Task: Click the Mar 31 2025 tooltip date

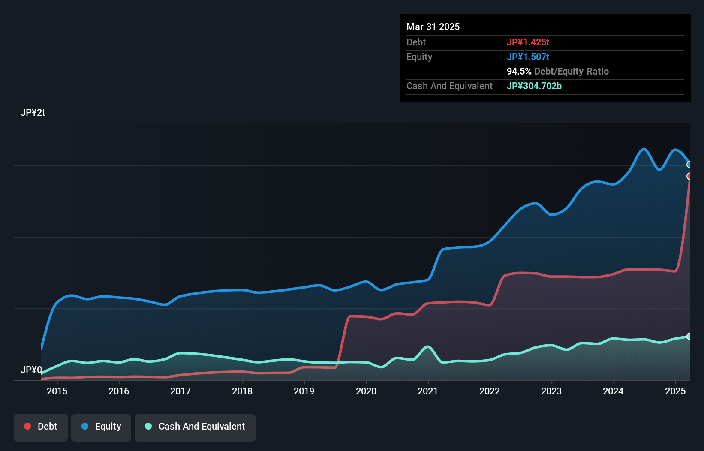Action: [433, 27]
